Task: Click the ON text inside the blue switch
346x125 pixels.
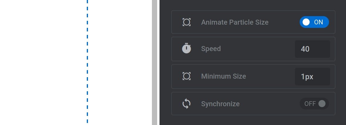Action: pos(318,22)
